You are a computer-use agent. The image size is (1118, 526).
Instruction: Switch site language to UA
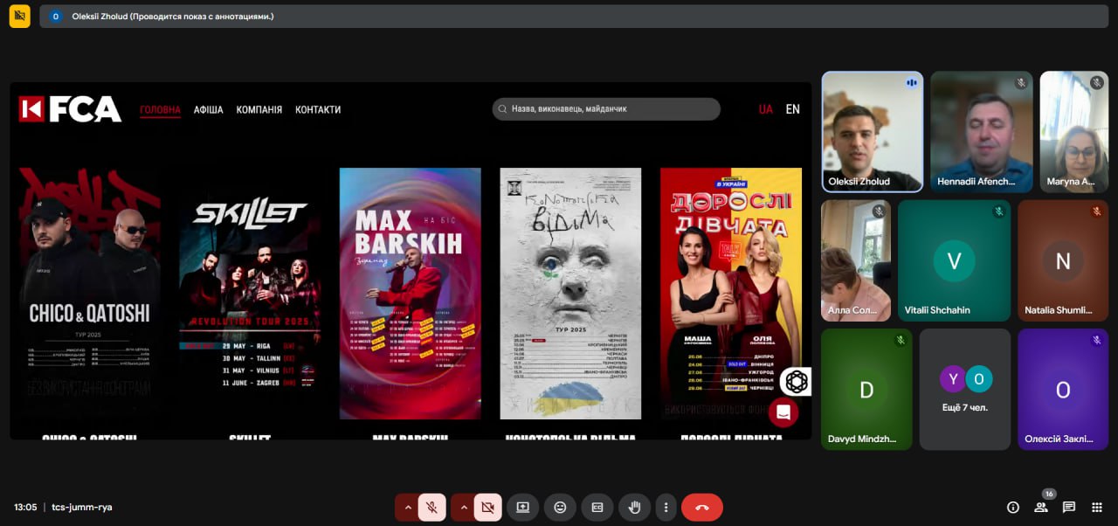[766, 109]
